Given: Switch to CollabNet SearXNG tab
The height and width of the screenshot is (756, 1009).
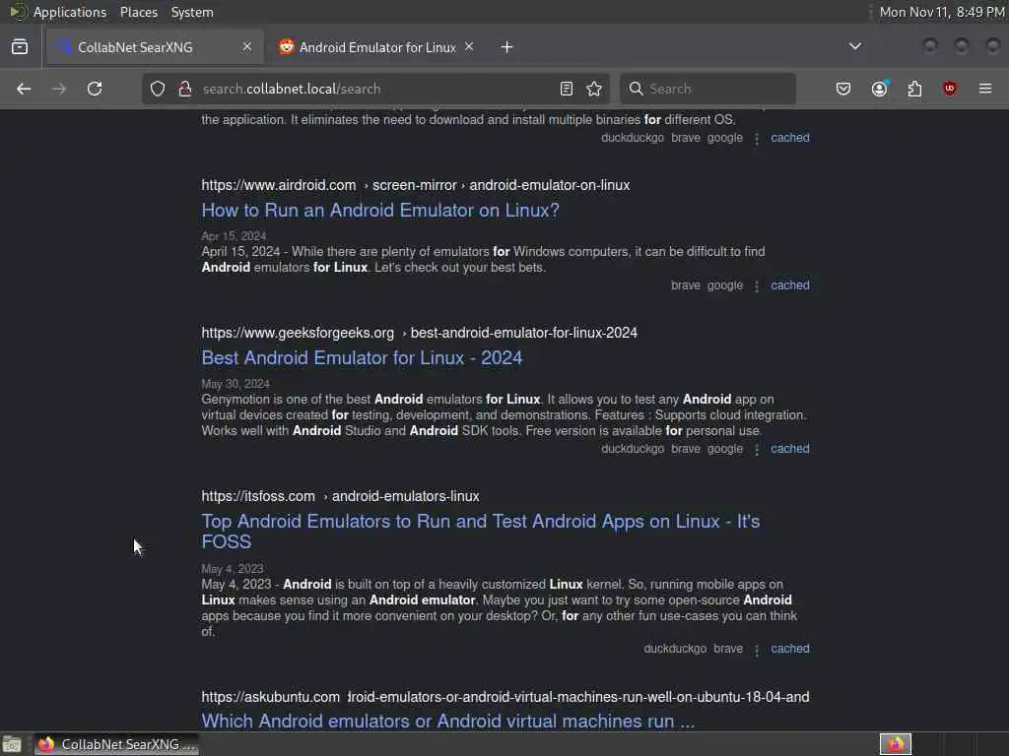Looking at the screenshot, I should tap(155, 47).
